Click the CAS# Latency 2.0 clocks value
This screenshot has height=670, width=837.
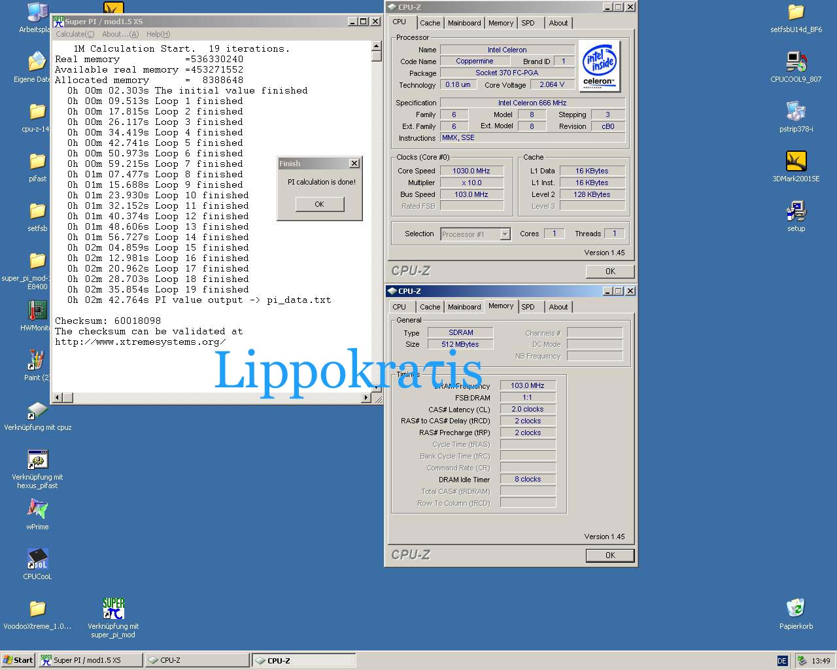click(x=528, y=409)
